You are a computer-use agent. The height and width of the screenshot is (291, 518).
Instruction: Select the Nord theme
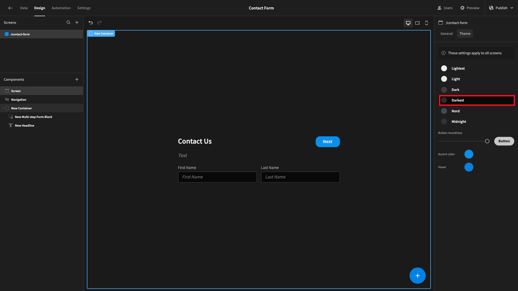[476, 111]
